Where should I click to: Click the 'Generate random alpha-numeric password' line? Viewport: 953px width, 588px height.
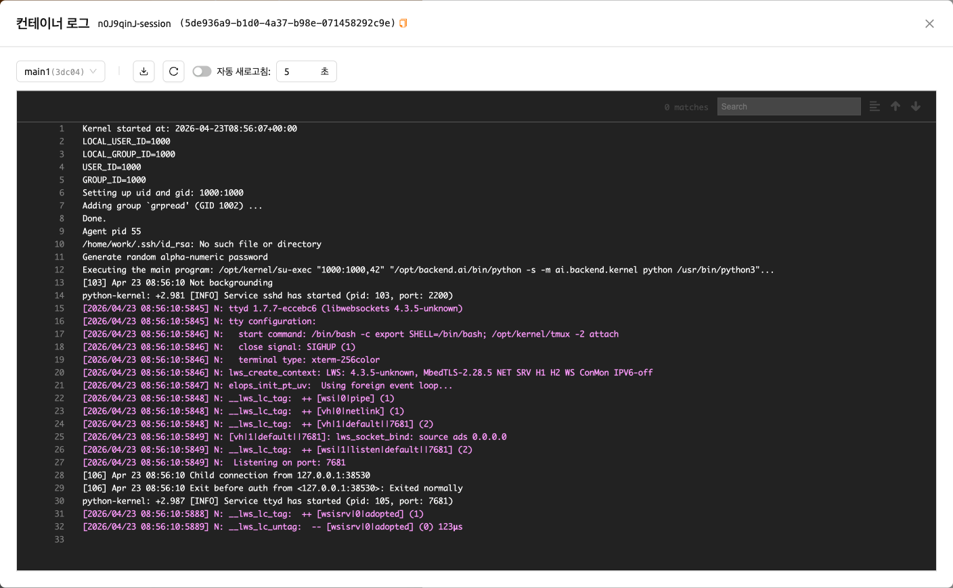pos(175,257)
